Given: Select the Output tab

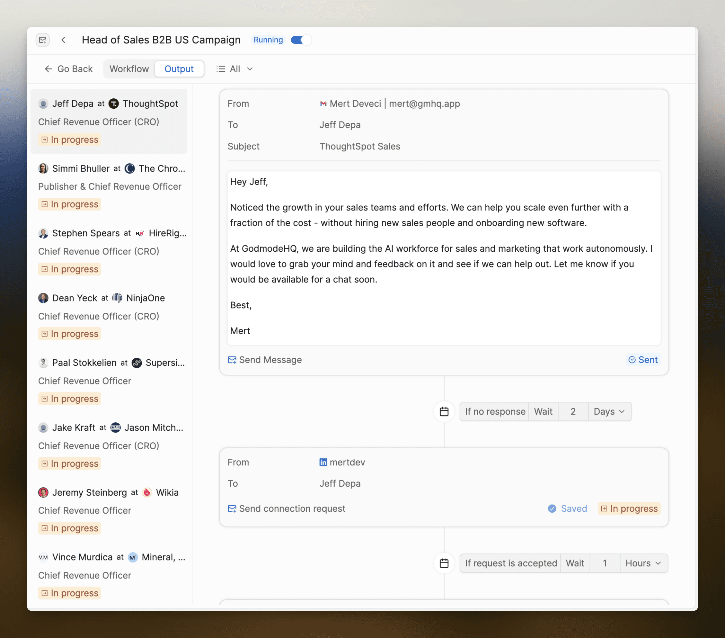Looking at the screenshot, I should [x=179, y=69].
